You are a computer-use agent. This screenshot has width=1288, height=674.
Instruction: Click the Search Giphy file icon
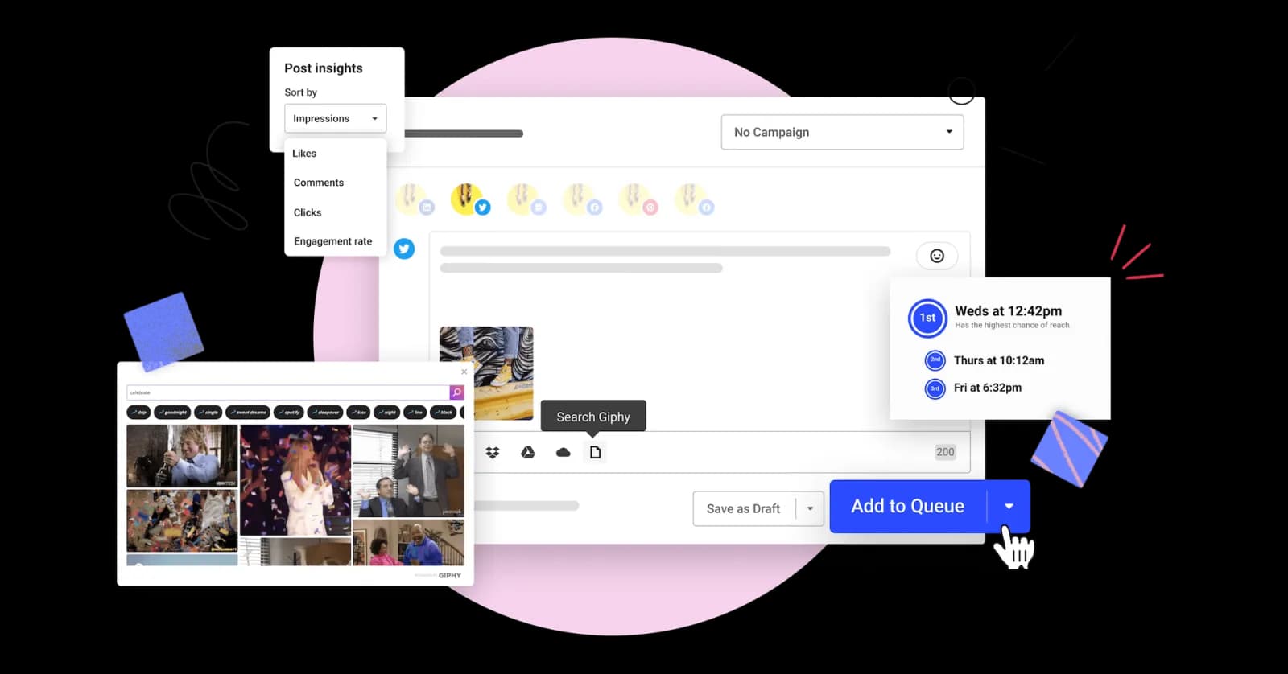[596, 453]
